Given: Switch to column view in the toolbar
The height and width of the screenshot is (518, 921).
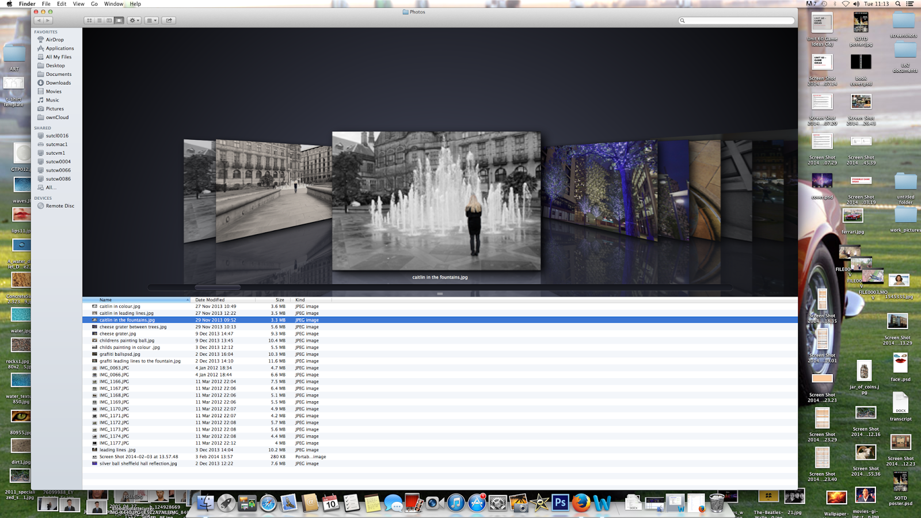Looking at the screenshot, I should tap(109, 20).
